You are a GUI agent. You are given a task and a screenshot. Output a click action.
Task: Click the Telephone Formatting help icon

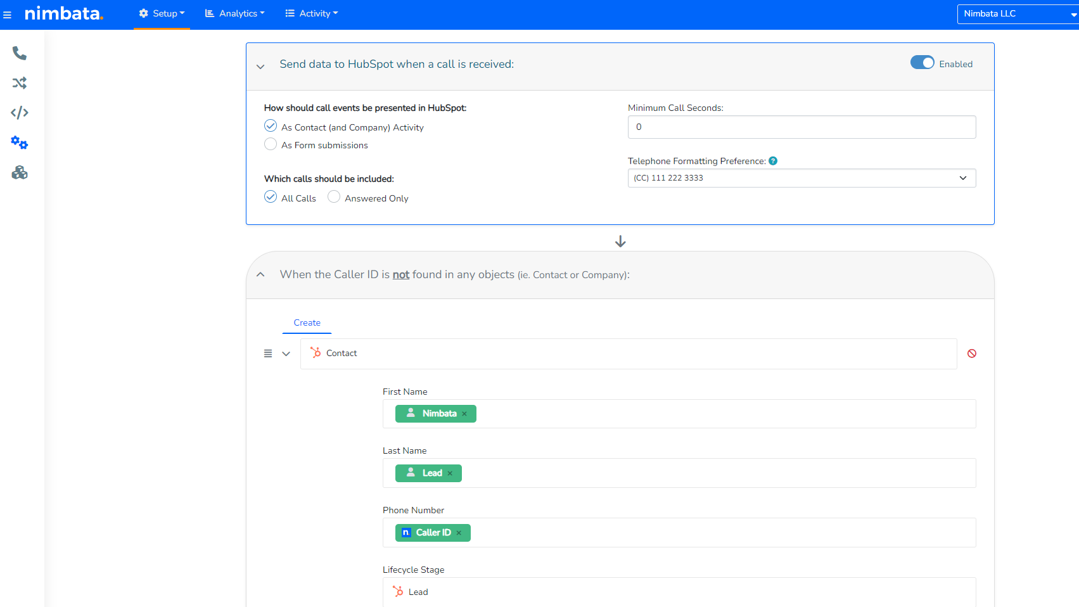click(x=773, y=161)
